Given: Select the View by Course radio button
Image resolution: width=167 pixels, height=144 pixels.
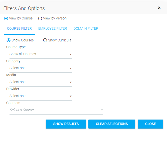Looking at the screenshot, I should [6, 18].
